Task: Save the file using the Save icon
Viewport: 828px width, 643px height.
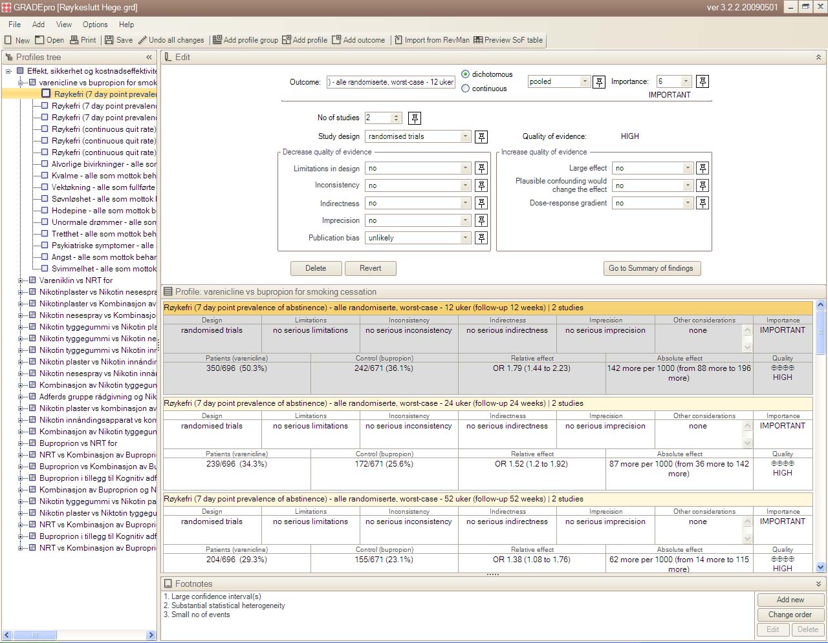Action: click(109, 40)
